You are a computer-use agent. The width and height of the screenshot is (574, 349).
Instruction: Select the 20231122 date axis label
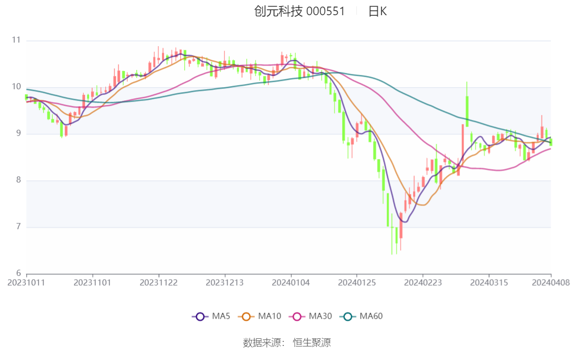point(158,283)
